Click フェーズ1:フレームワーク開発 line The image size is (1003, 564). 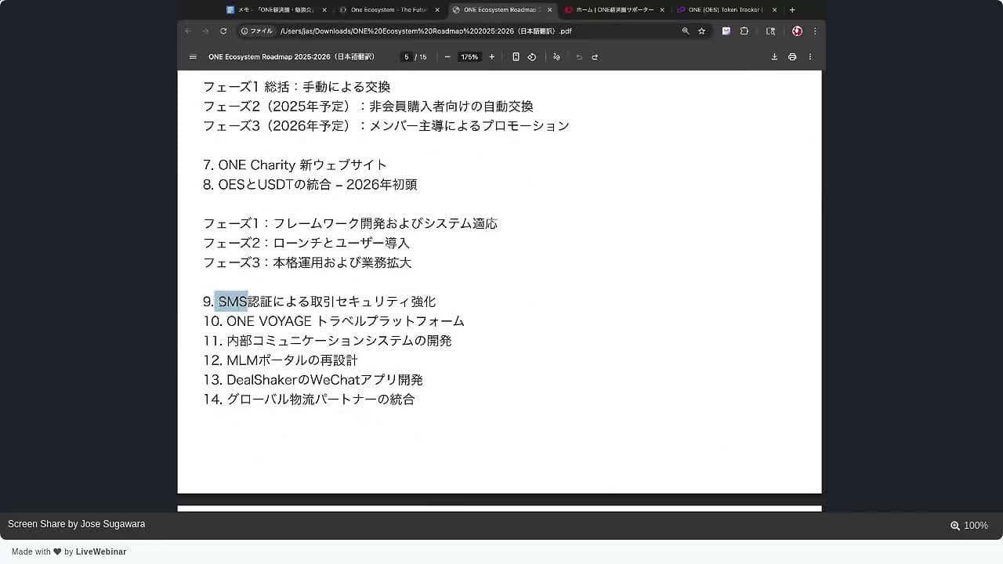click(x=350, y=224)
